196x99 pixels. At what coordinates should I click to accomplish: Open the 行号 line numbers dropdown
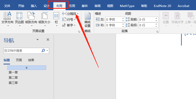[x=69, y=19]
